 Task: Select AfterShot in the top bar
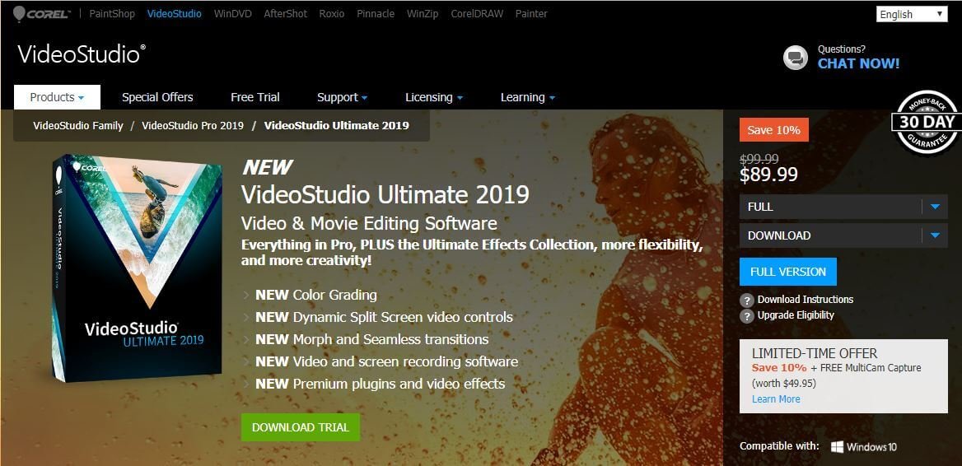[285, 13]
